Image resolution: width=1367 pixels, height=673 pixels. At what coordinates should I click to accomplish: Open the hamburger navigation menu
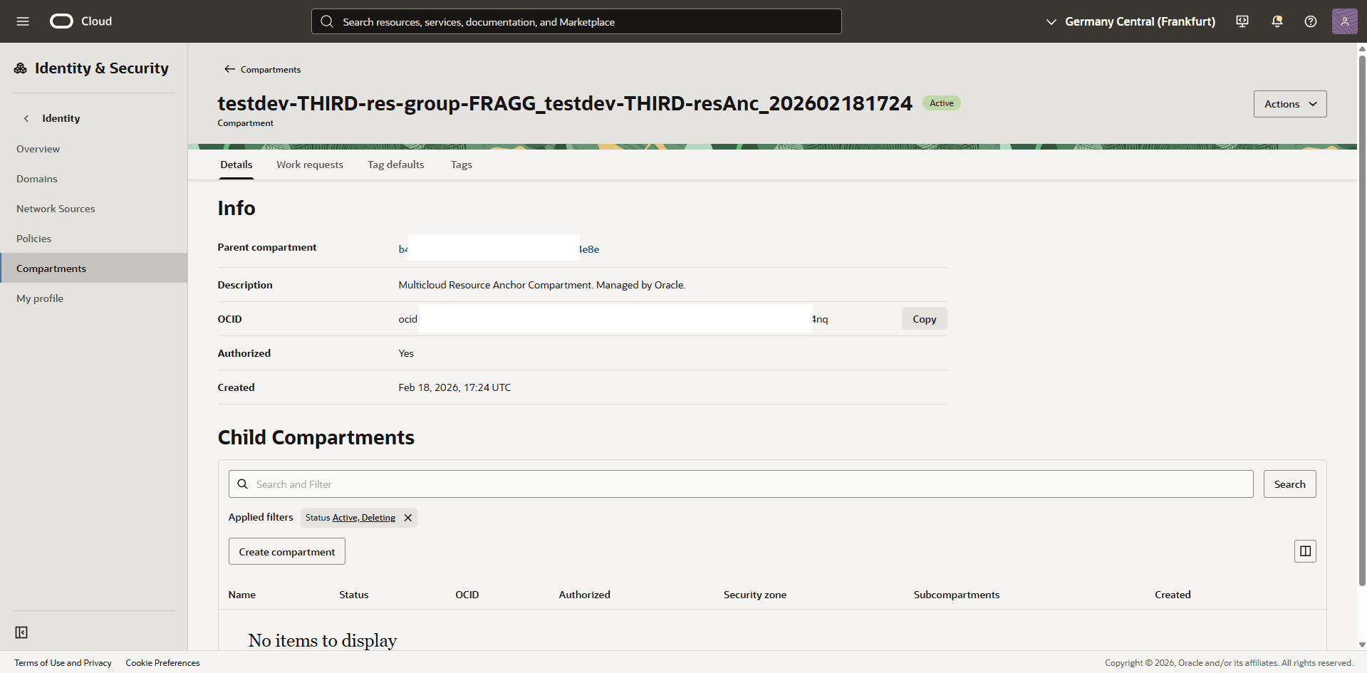point(23,21)
